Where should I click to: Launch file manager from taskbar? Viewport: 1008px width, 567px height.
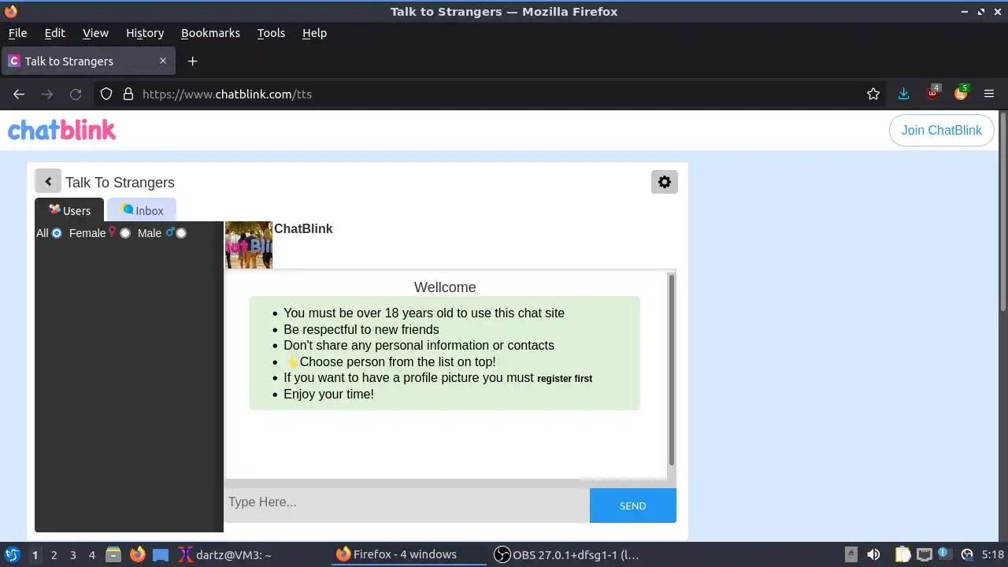point(113,554)
